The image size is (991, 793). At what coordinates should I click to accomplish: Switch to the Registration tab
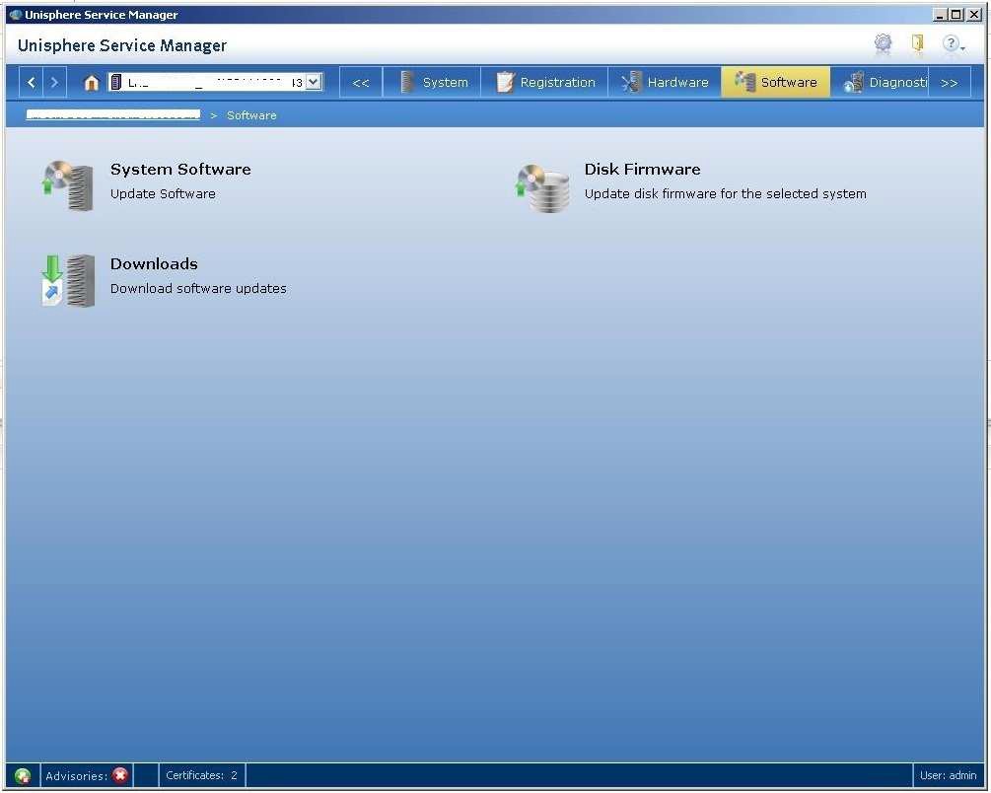544,82
